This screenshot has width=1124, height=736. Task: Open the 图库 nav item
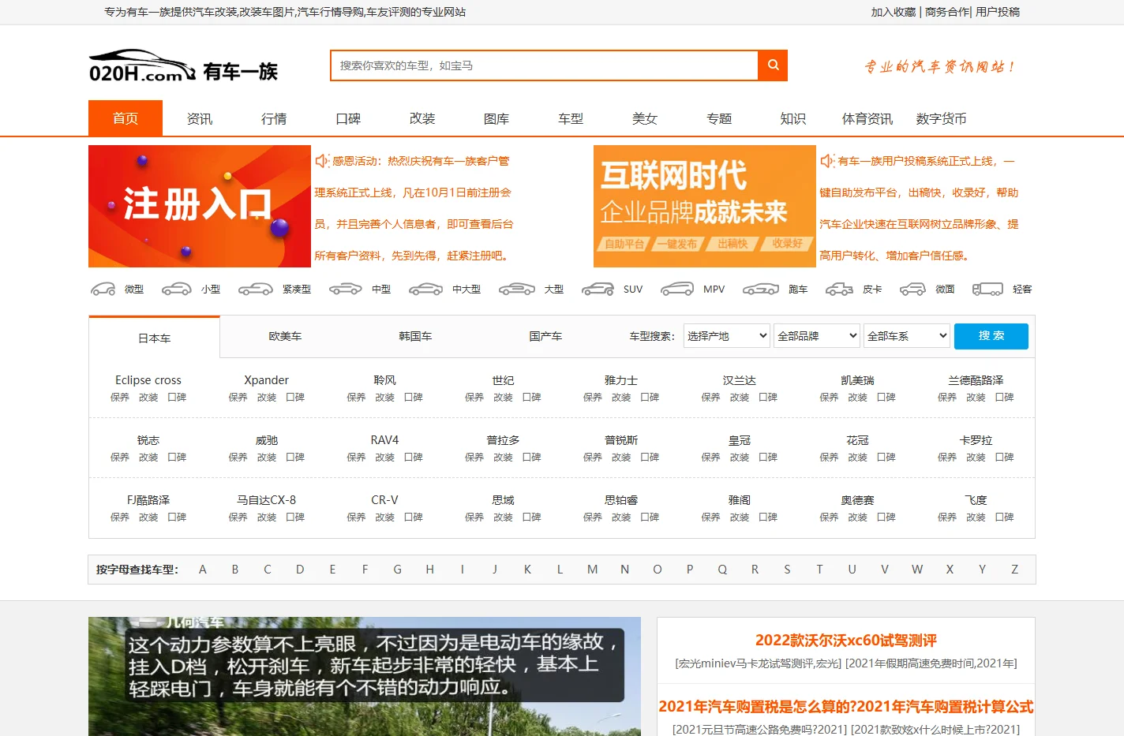pyautogui.click(x=496, y=118)
